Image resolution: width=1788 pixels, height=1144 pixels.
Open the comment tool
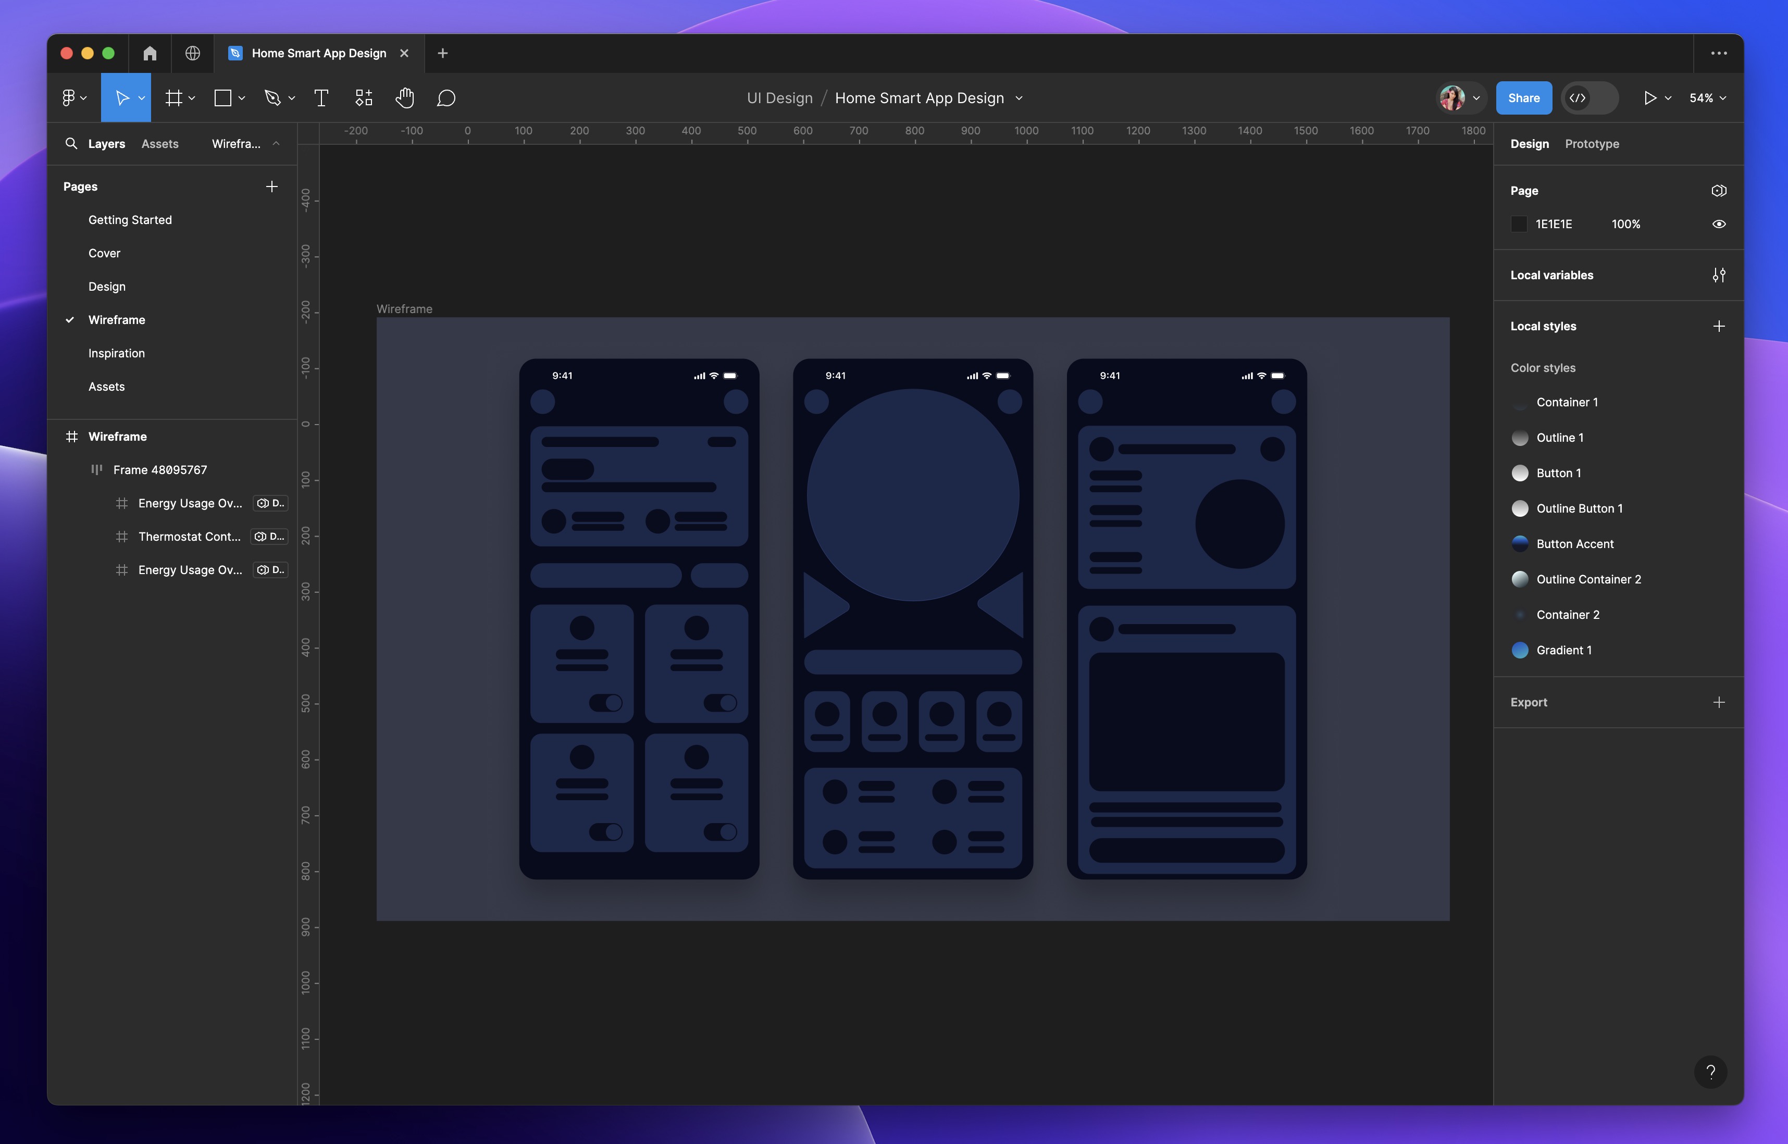[x=446, y=97]
